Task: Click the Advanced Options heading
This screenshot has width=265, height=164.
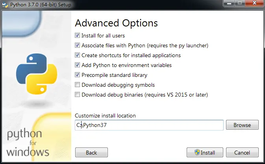Action: [116, 23]
